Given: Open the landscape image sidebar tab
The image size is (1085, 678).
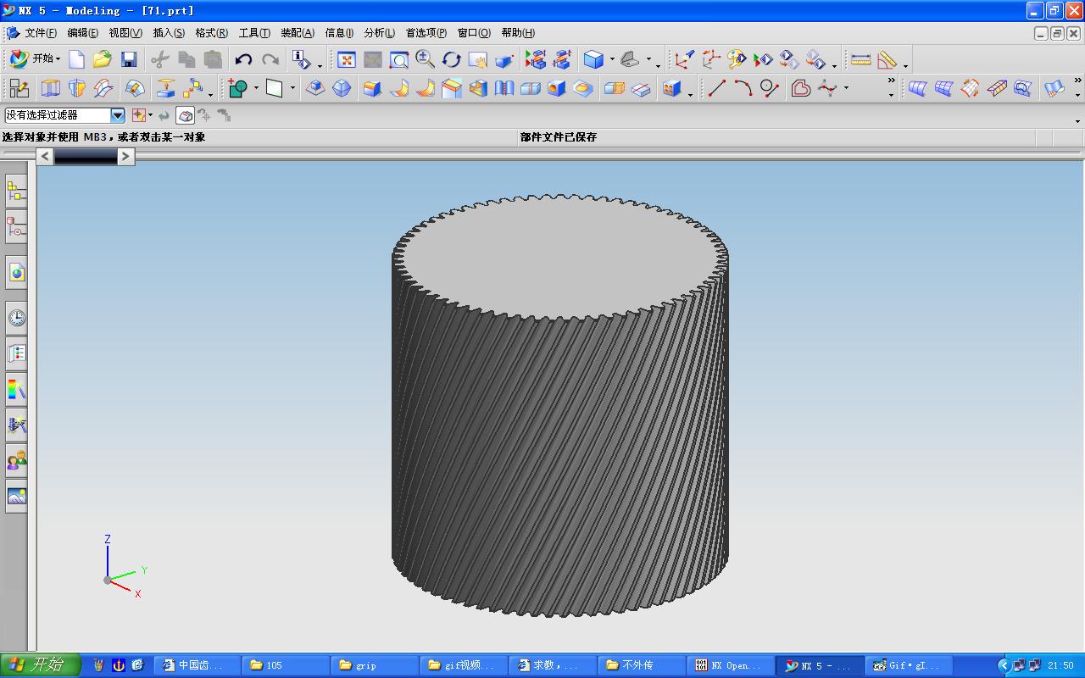Looking at the screenshot, I should (x=16, y=496).
